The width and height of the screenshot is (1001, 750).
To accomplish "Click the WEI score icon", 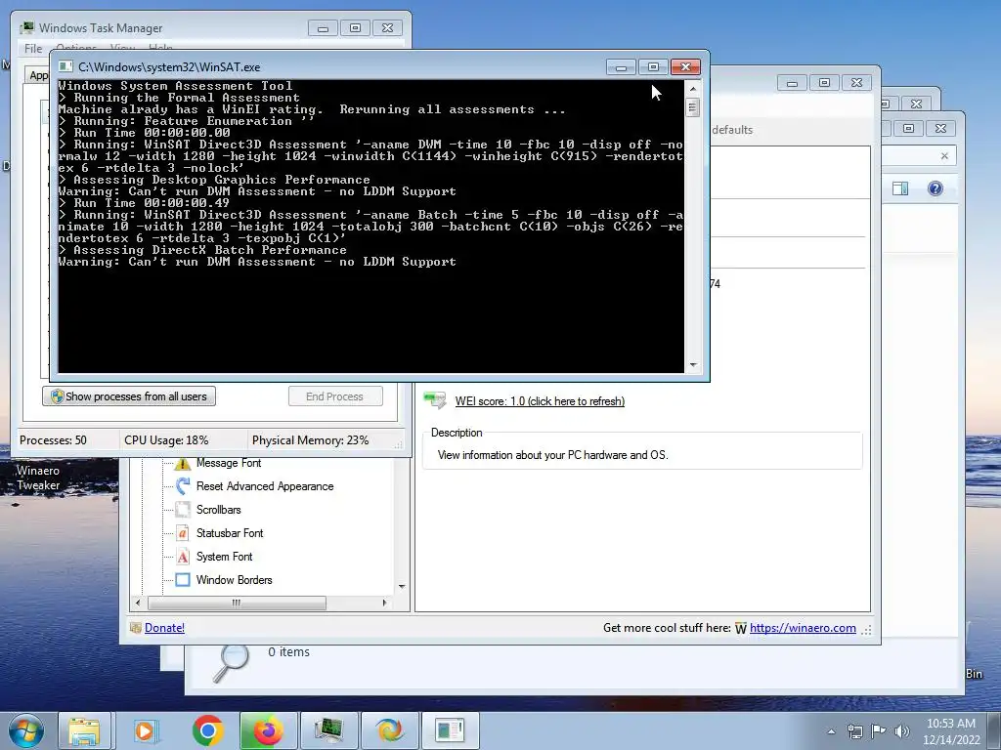I will point(435,400).
